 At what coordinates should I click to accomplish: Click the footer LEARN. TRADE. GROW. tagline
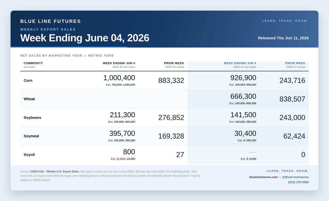(x=288, y=171)
